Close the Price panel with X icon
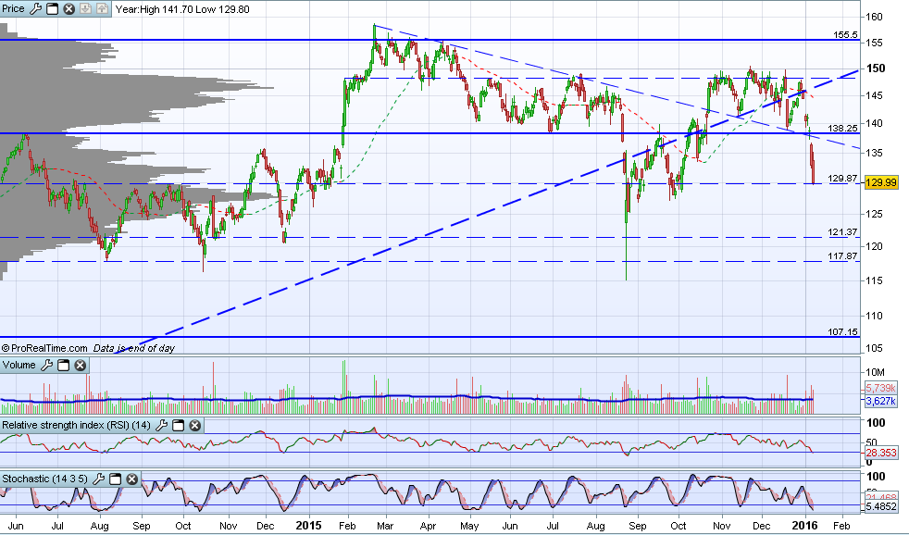The image size is (909, 535). point(69,8)
